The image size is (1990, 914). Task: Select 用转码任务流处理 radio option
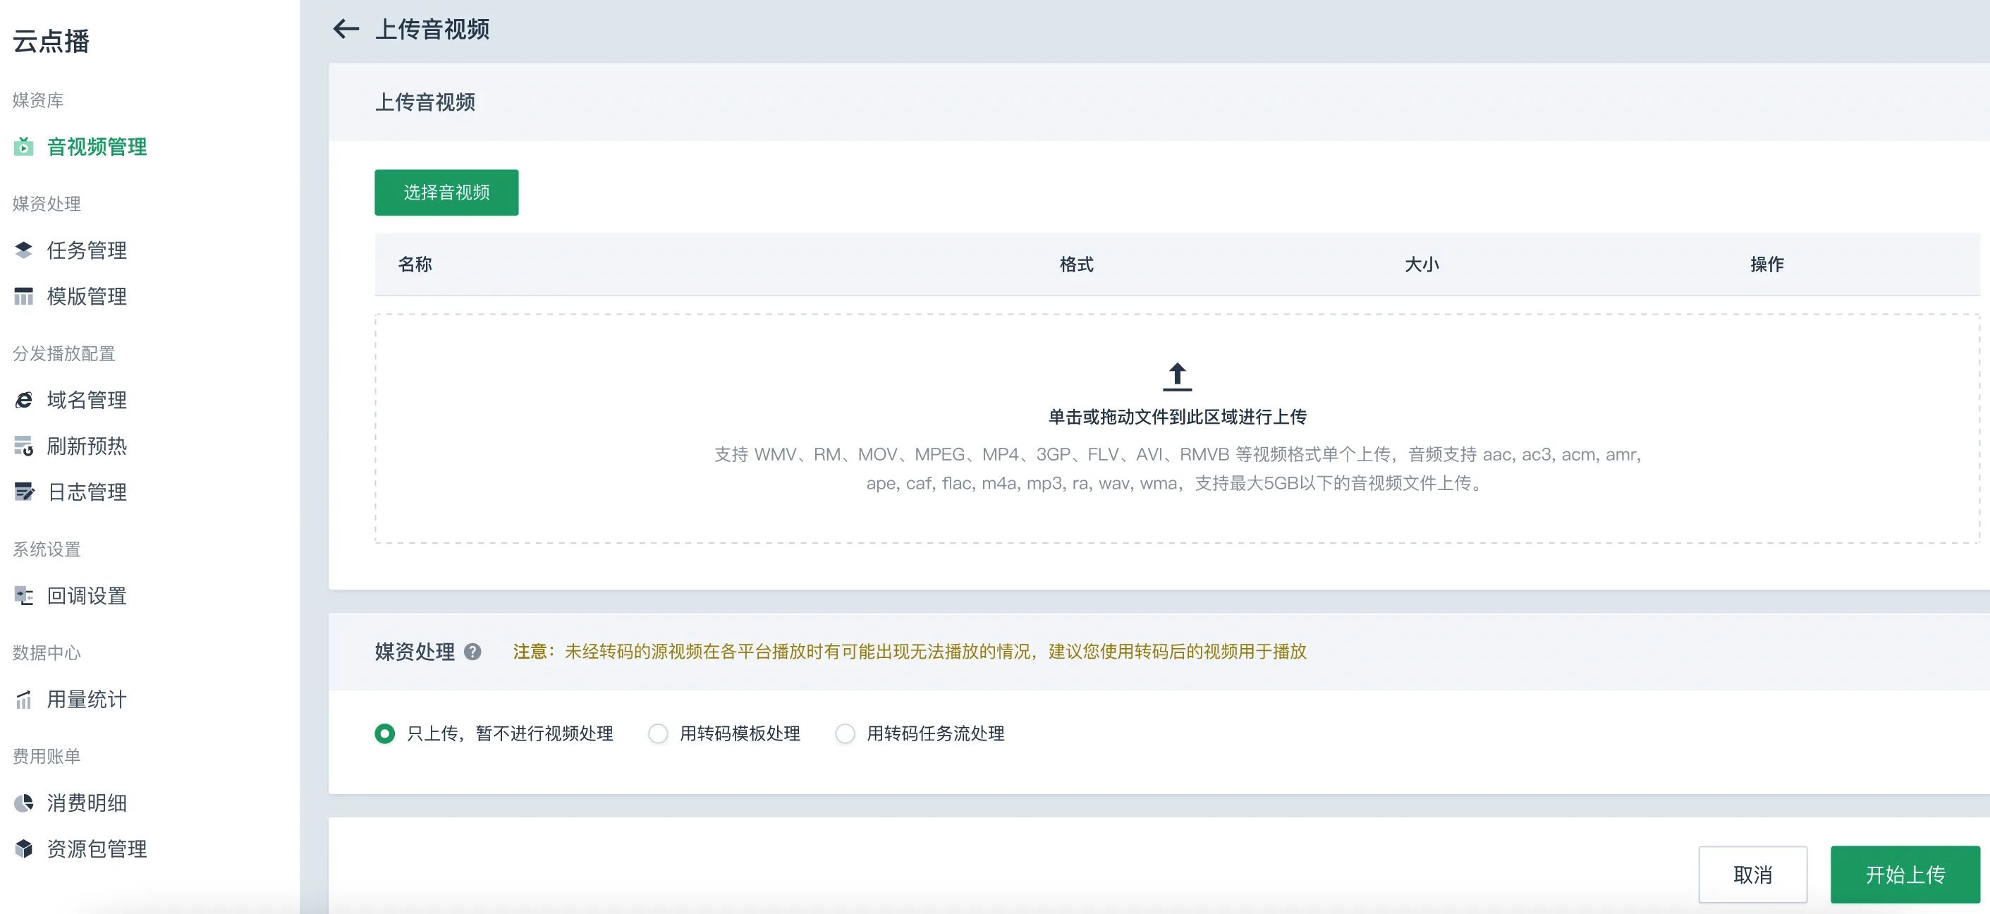[845, 733]
